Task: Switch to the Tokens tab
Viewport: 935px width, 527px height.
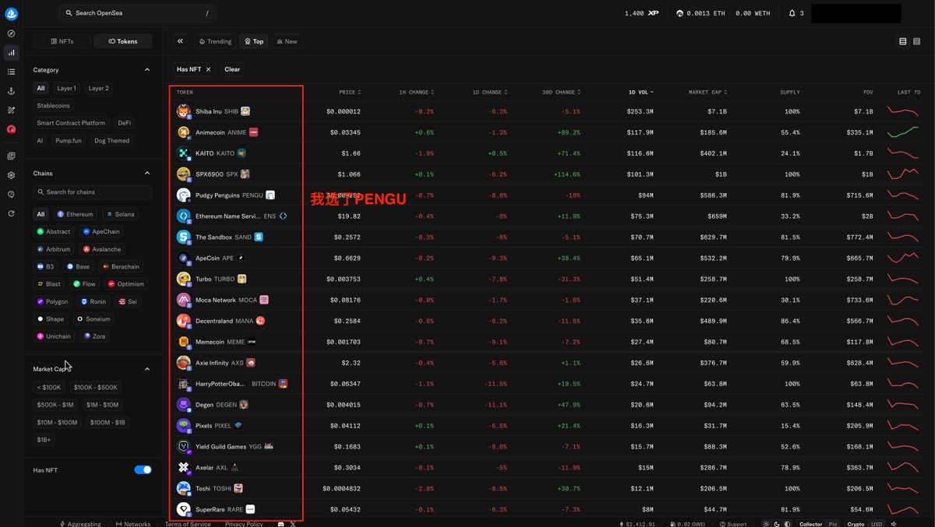Action: 123,41
